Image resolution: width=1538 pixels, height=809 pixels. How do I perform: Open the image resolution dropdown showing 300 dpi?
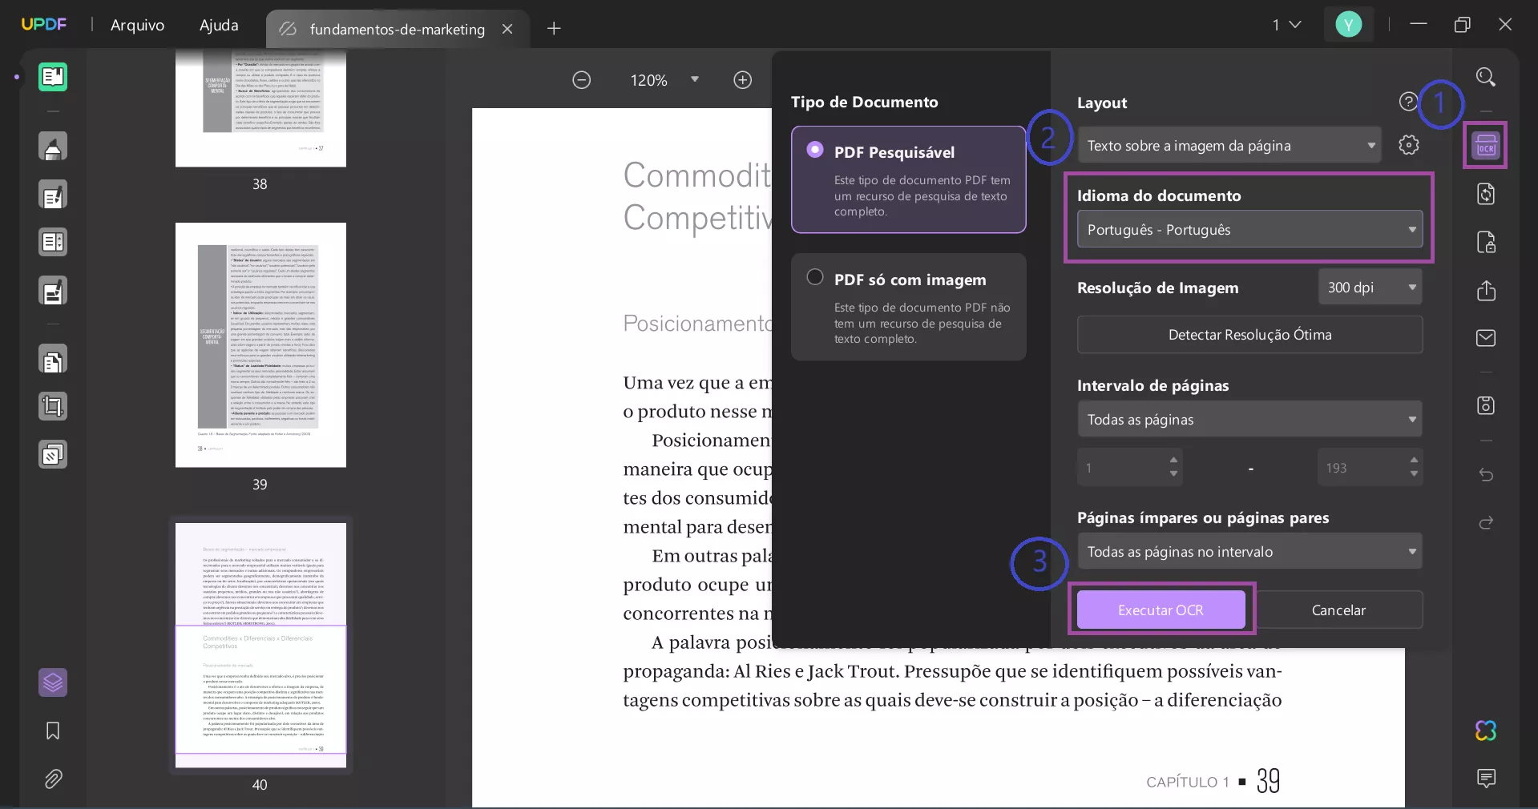pyautogui.click(x=1370, y=287)
